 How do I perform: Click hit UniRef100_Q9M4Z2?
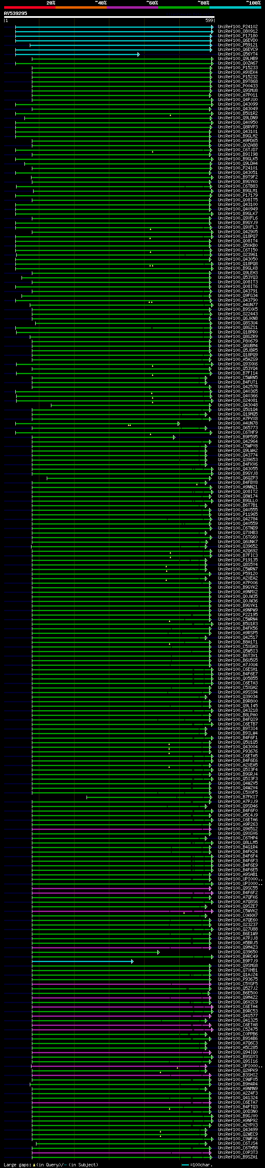[x=238, y=998]
